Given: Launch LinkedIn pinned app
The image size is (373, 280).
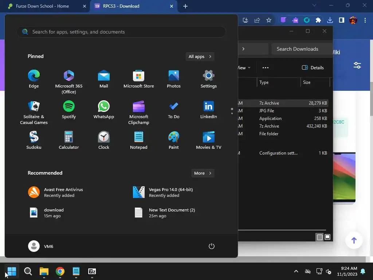Looking at the screenshot, I should pos(209,110).
